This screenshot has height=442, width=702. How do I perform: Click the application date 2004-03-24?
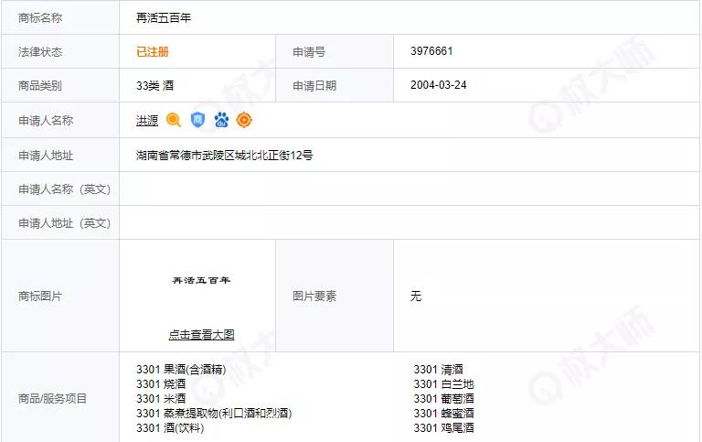click(x=439, y=86)
